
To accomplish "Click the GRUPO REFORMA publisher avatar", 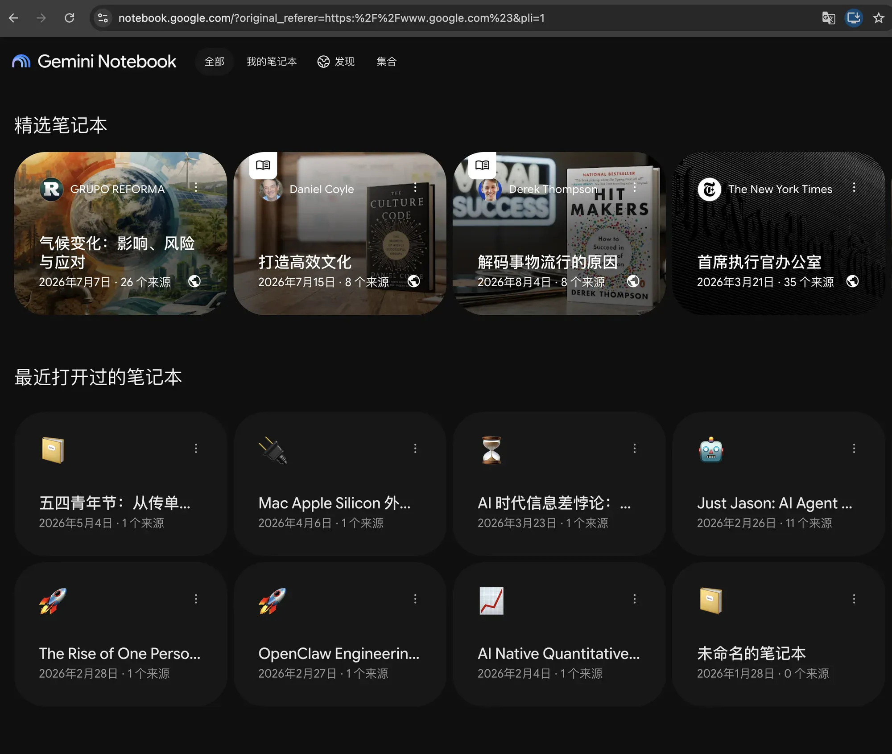I will point(51,190).
